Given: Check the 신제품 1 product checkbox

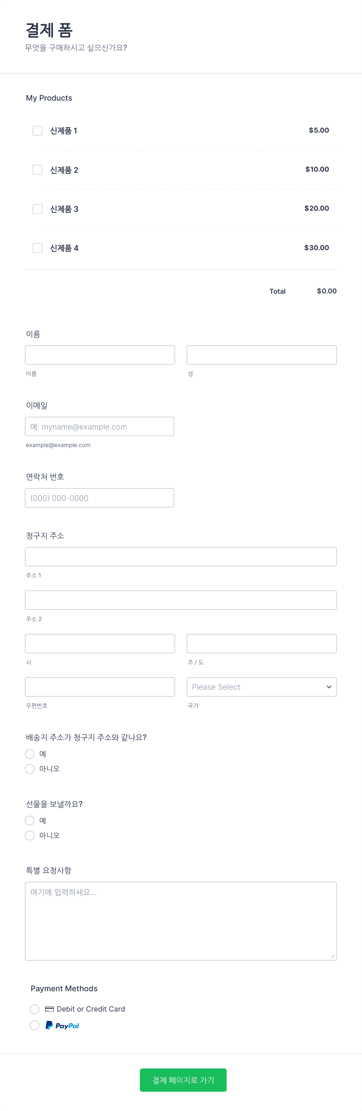Looking at the screenshot, I should click(x=37, y=130).
